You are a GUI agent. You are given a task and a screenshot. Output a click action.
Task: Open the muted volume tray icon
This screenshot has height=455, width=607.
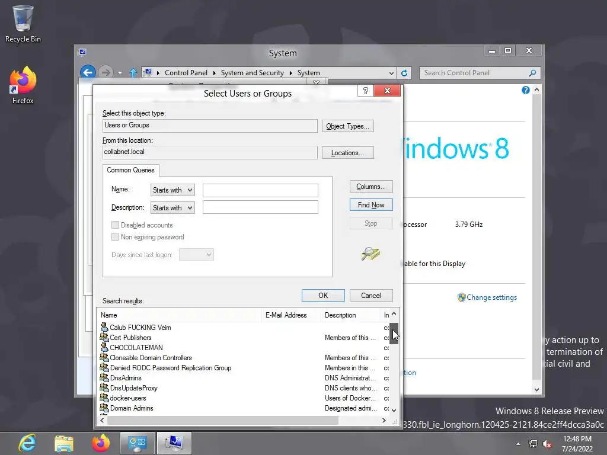(547, 444)
